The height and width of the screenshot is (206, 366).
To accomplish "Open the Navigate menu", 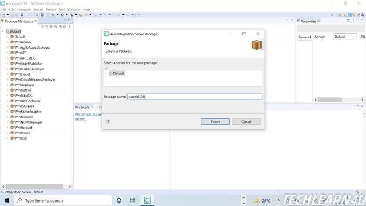I will (24, 9).
